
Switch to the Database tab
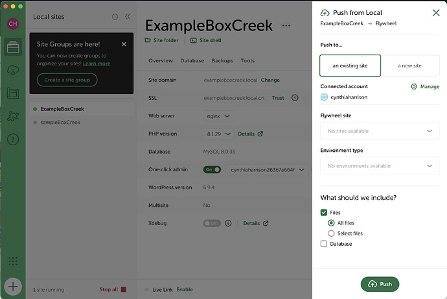[192, 60]
